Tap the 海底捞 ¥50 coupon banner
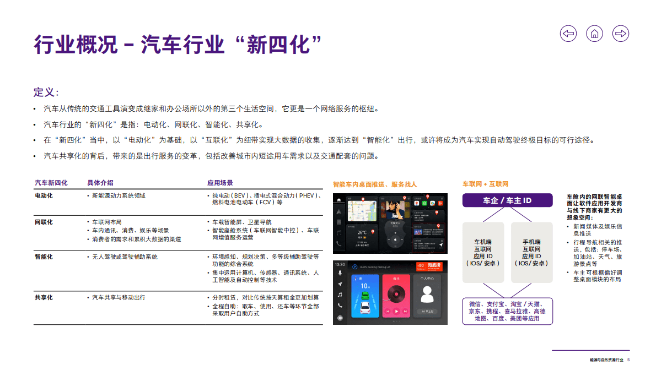656x376 pixels. [x=429, y=266]
